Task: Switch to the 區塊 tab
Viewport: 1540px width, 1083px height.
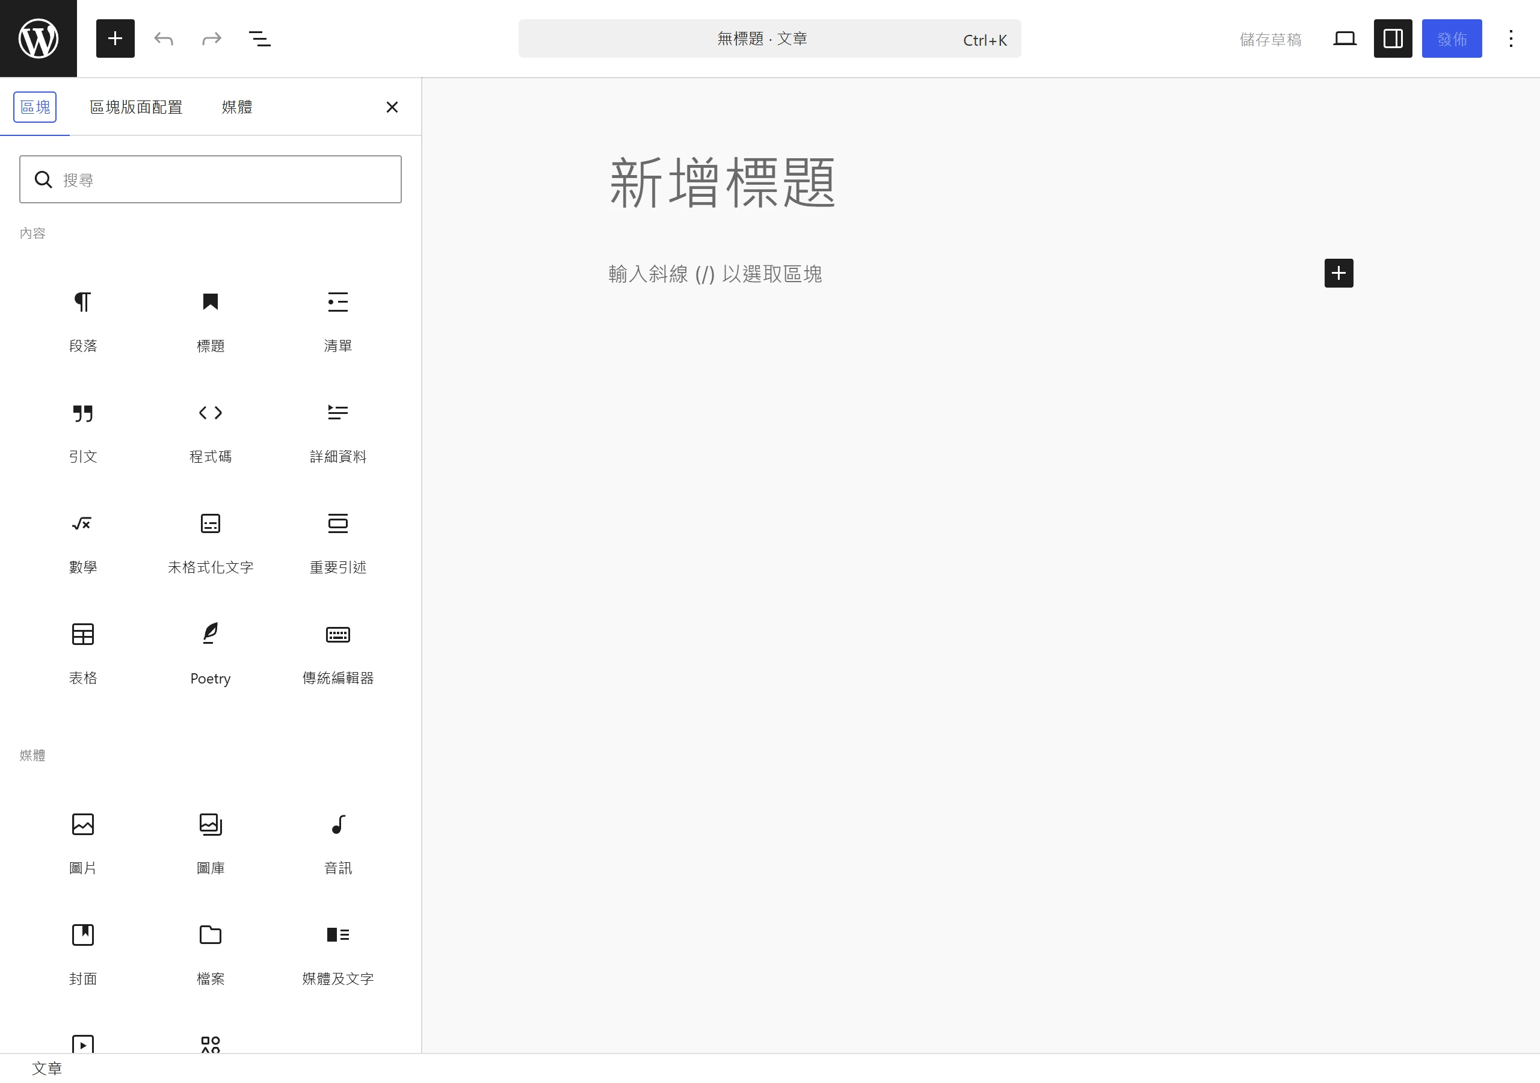Action: click(35, 106)
